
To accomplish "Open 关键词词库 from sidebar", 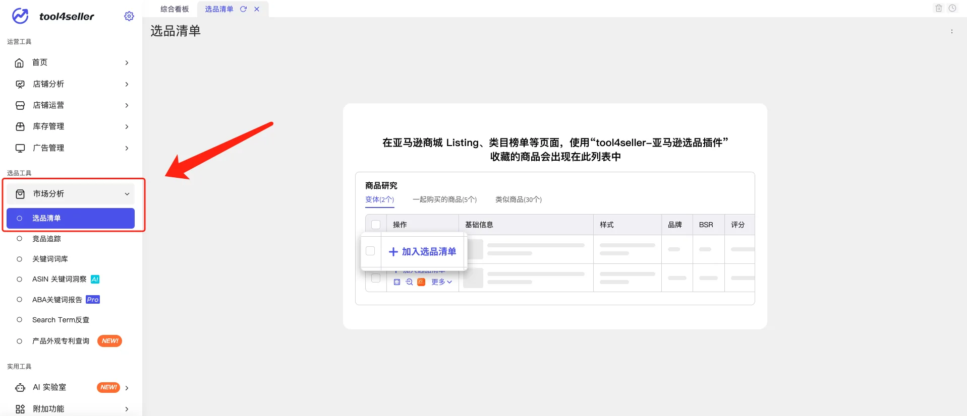I will tap(50, 259).
